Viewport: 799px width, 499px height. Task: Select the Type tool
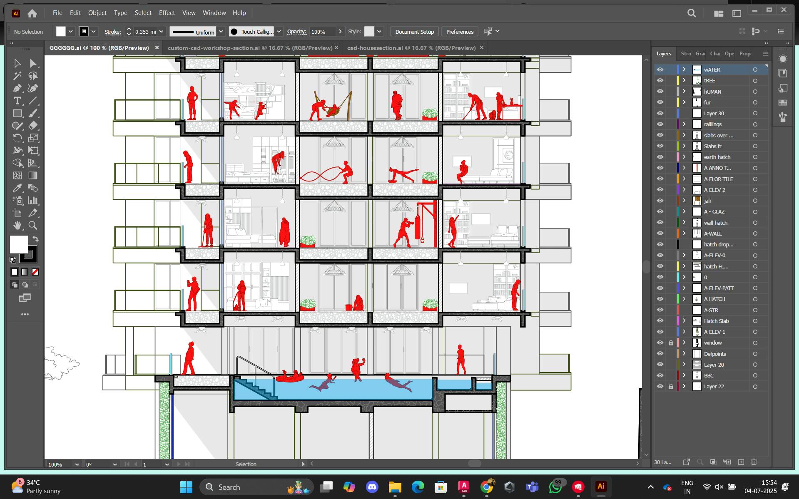(17, 101)
